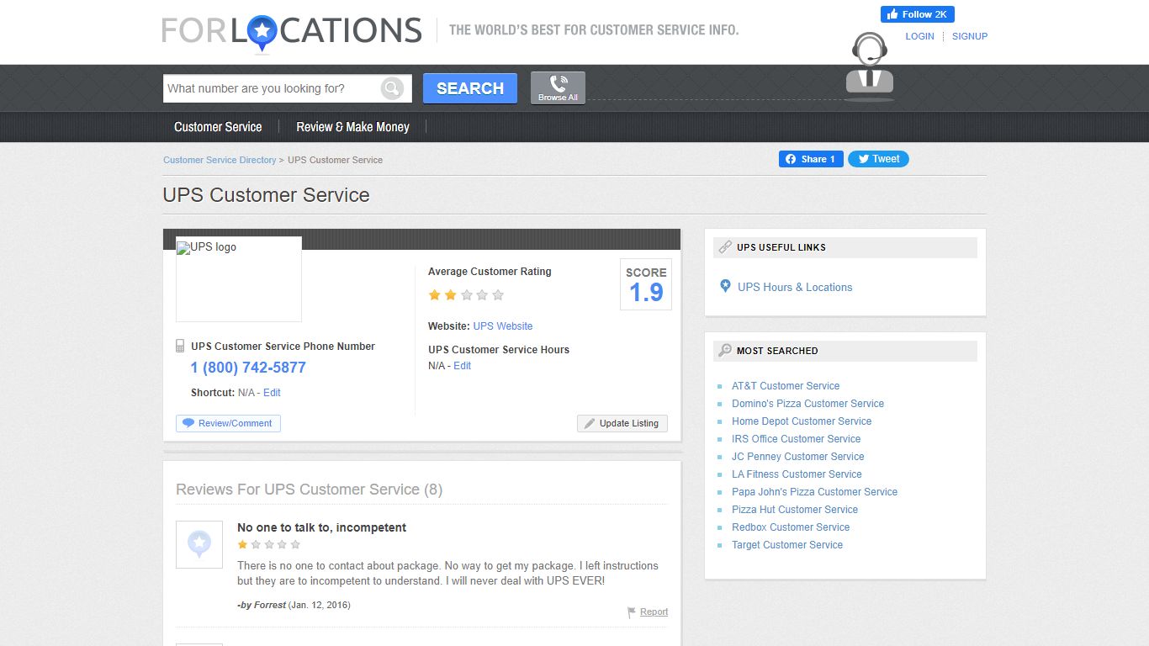Open Domino's Pizza Customer Service link
Viewport: 1149px width, 646px height.
tap(807, 404)
